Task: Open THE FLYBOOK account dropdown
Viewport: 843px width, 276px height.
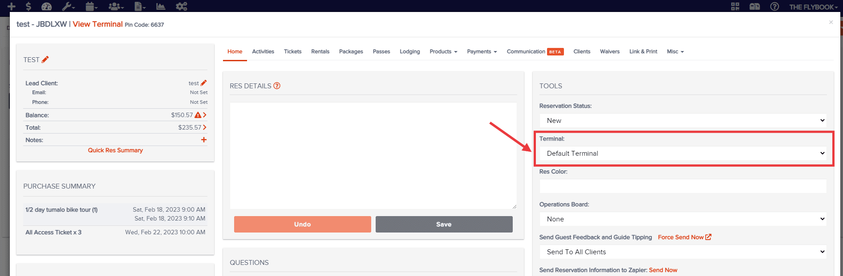Action: (x=813, y=7)
